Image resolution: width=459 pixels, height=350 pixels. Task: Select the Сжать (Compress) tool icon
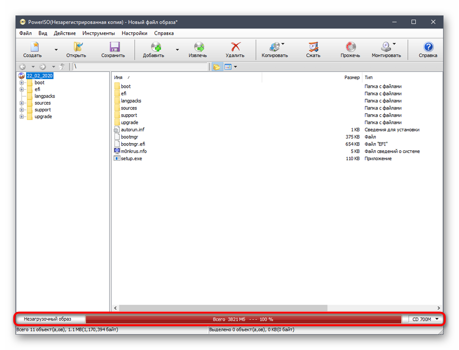click(313, 49)
